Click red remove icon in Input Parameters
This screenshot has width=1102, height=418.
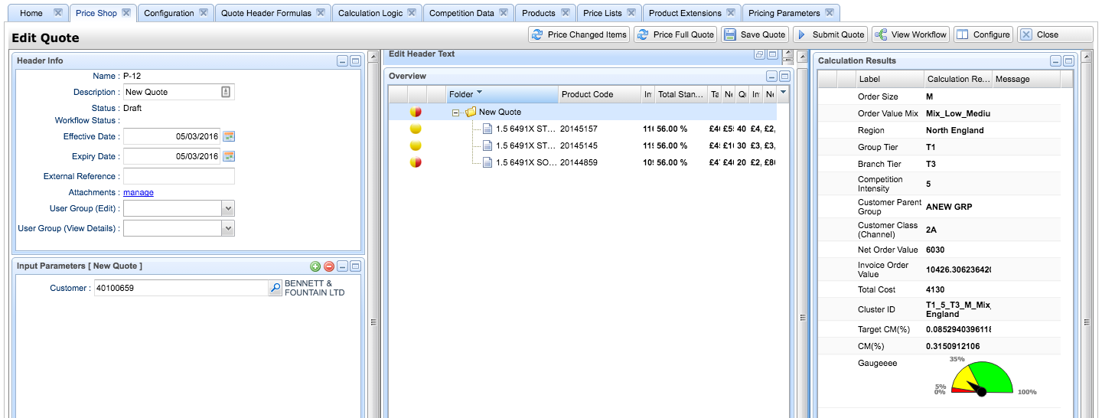tap(329, 266)
